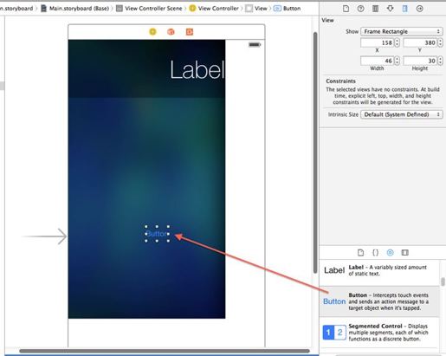Open the Quick Help inspector

[360, 9]
